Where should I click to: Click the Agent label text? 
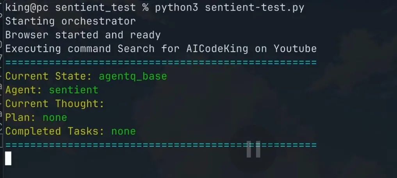tap(24, 90)
